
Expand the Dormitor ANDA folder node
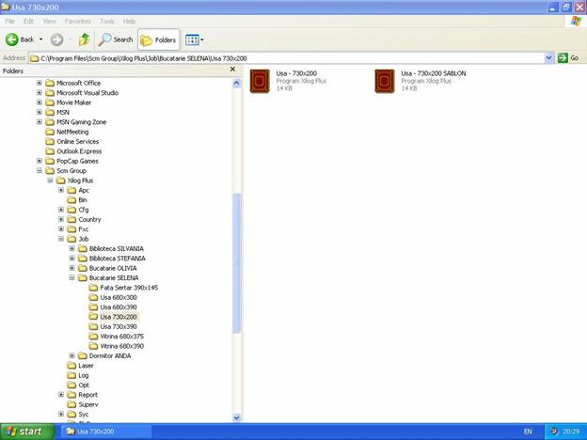coord(71,355)
